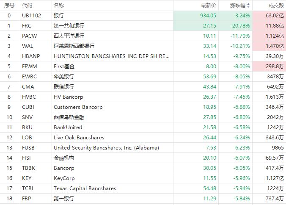This screenshot has width=286, height=205.
Task: Click Customers Bancorp stock name
Action: click(78, 107)
